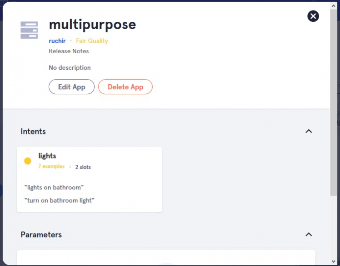Click the yellow status dot on lights intent

pyautogui.click(x=28, y=161)
